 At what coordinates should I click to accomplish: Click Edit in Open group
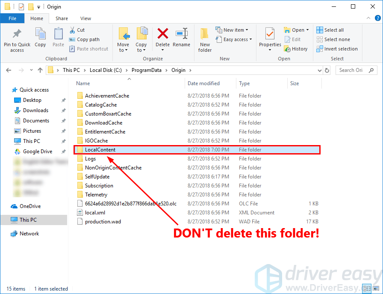(293, 39)
